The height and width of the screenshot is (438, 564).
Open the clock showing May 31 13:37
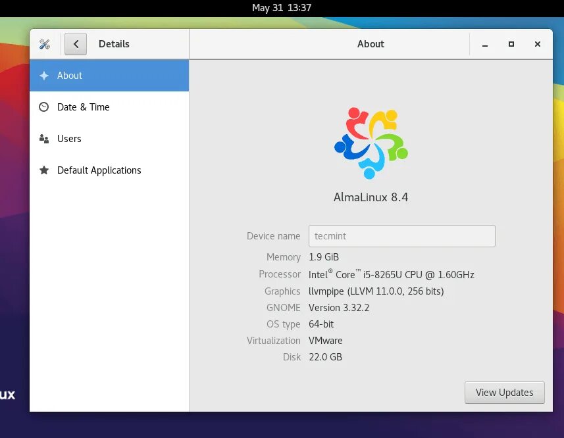[282, 8]
